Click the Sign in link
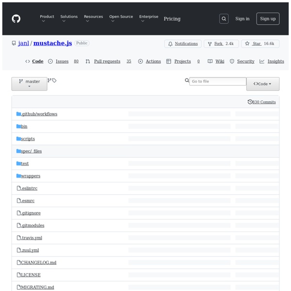Viewport: 291px width, 291px height. 242,19
